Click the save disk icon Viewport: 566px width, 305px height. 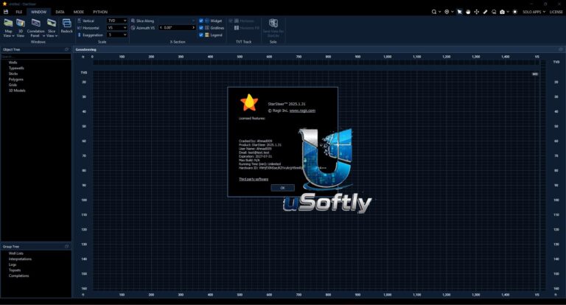(x=6, y=12)
